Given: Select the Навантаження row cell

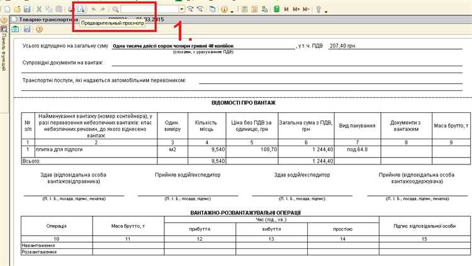Looking at the screenshot, I should 57,245.
